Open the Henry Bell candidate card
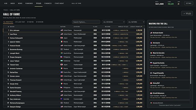The image size is (196, 110). [x=170, y=85]
